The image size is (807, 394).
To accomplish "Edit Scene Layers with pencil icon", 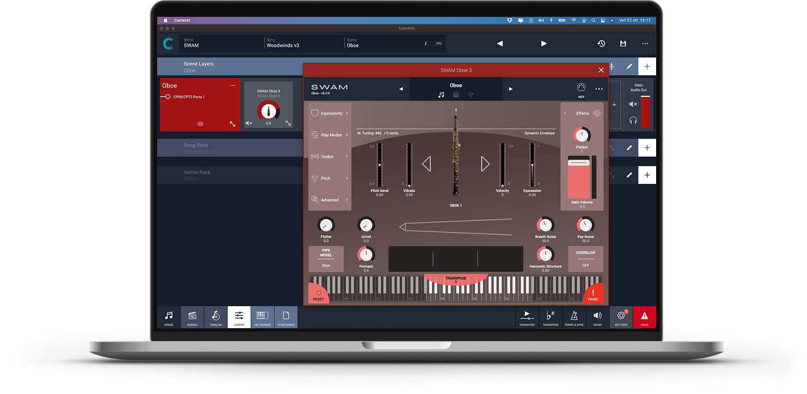I will click(x=629, y=66).
